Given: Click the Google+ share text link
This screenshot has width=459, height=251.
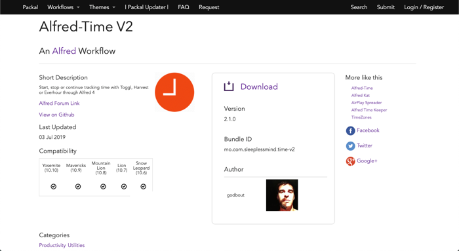Looking at the screenshot, I should coord(367,161).
